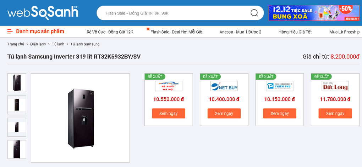
Task: Open the 12.12 Tiệc Sale banner
Action: tap(314, 13)
